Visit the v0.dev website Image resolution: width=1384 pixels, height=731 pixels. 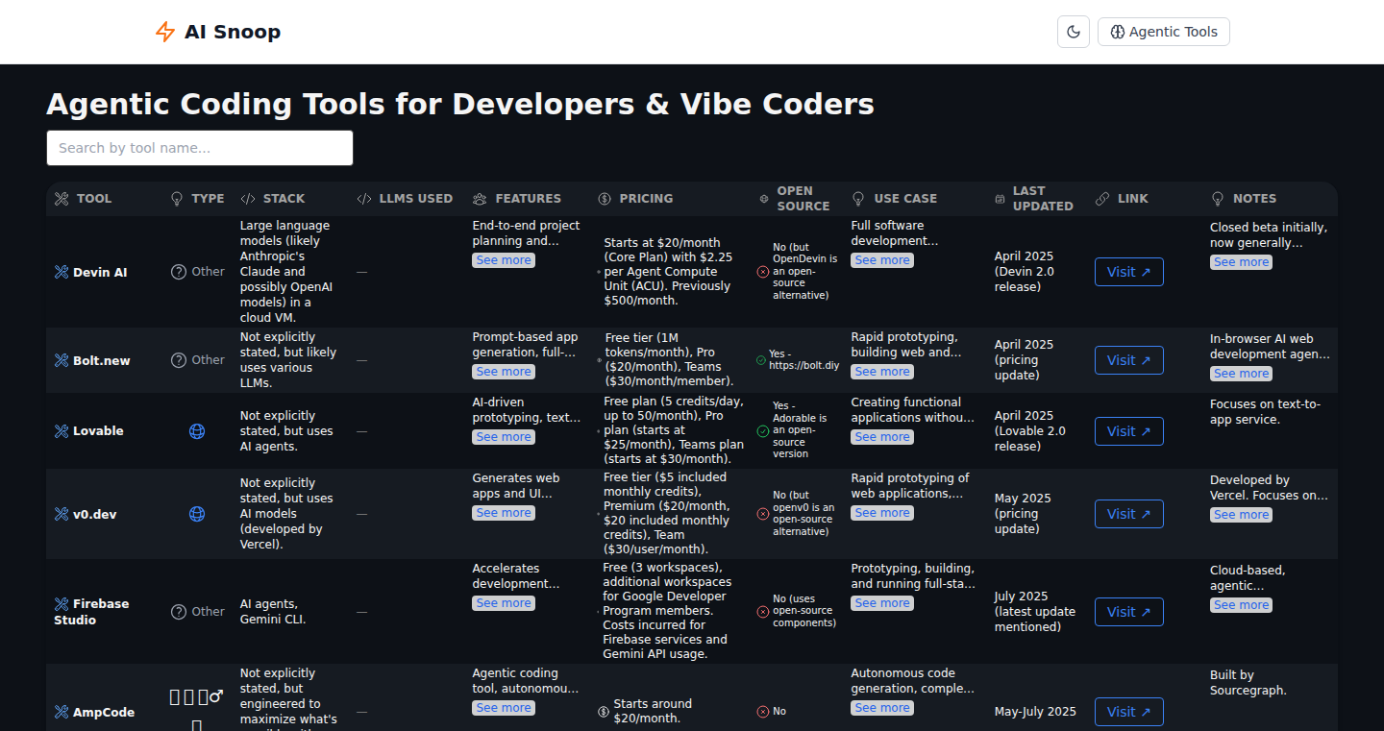click(1129, 514)
